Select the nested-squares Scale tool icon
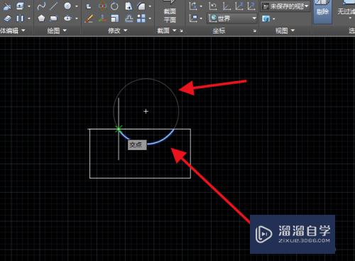This screenshot has height=261, width=355. [115, 18]
